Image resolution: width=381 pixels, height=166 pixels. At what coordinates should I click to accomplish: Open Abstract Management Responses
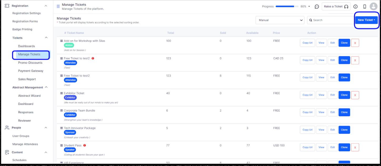pyautogui.click(x=26, y=112)
